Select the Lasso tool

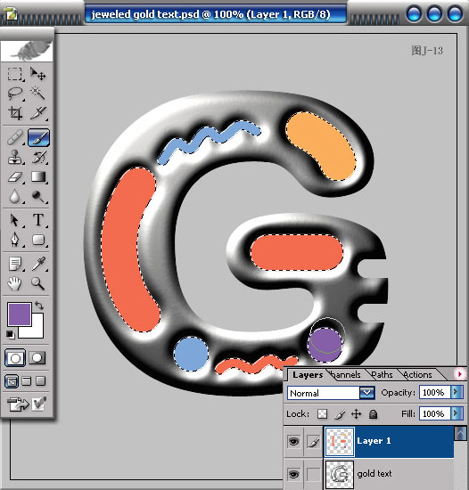(14, 94)
